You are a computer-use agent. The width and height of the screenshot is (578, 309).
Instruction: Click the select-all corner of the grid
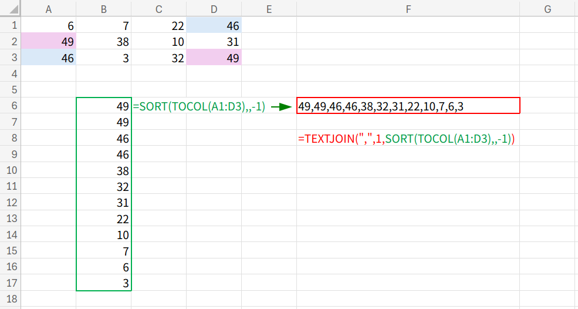coord(10,8)
